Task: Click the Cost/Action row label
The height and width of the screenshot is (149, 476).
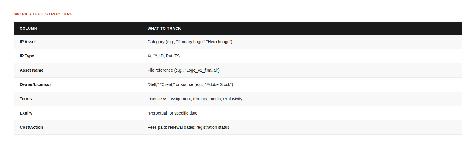Action: (x=31, y=128)
